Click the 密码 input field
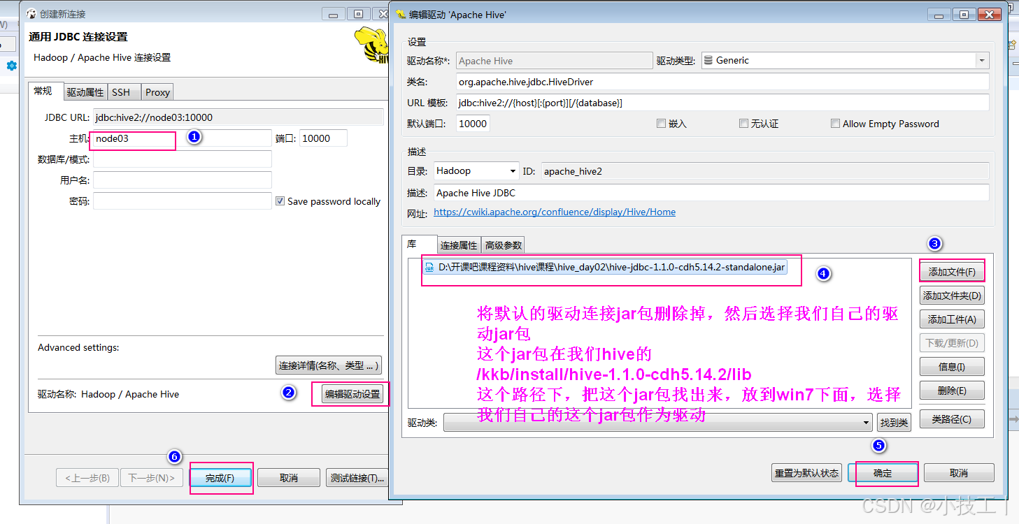1019x524 pixels. tap(182, 201)
